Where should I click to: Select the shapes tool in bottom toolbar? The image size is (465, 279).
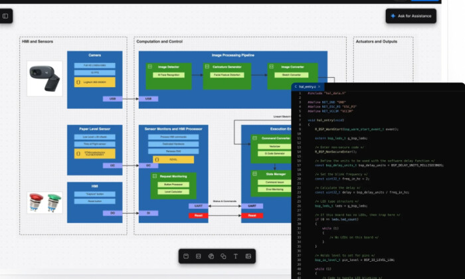(x=223, y=256)
